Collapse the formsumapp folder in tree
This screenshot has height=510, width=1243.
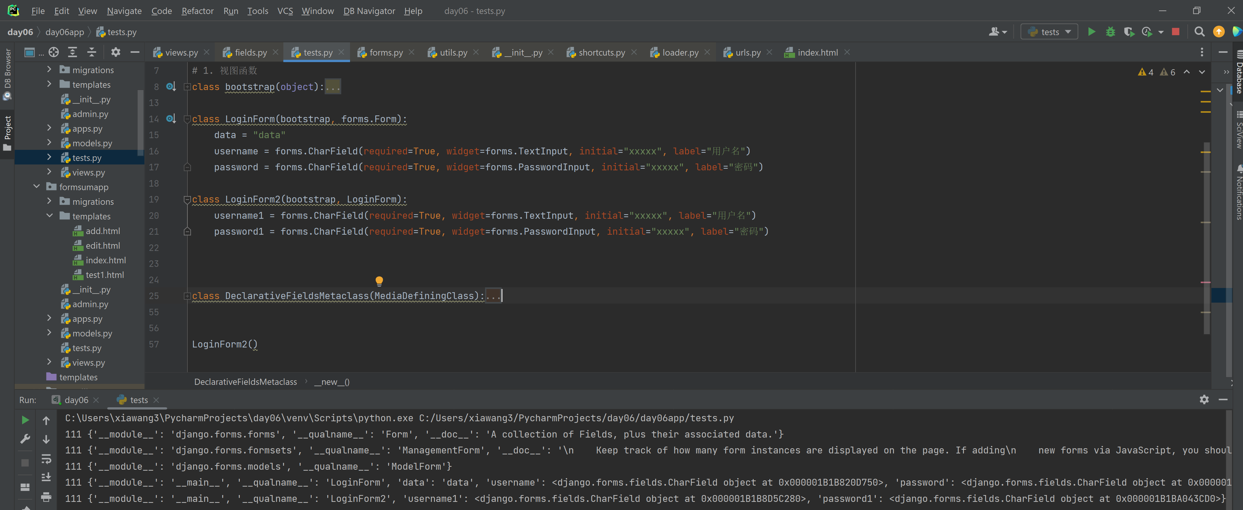tap(37, 187)
